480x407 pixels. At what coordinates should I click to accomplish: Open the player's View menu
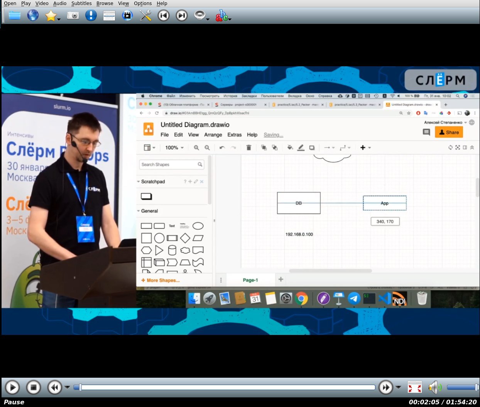point(123,3)
